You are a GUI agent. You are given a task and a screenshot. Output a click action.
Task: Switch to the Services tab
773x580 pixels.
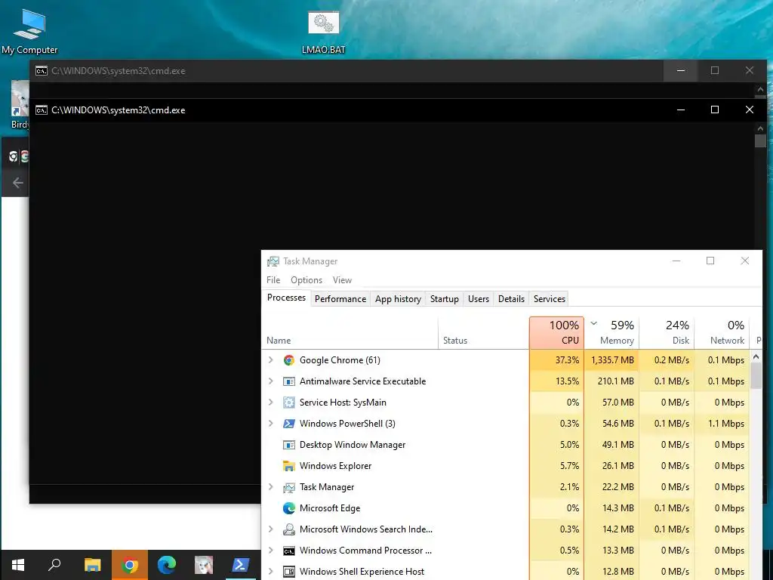pyautogui.click(x=550, y=299)
